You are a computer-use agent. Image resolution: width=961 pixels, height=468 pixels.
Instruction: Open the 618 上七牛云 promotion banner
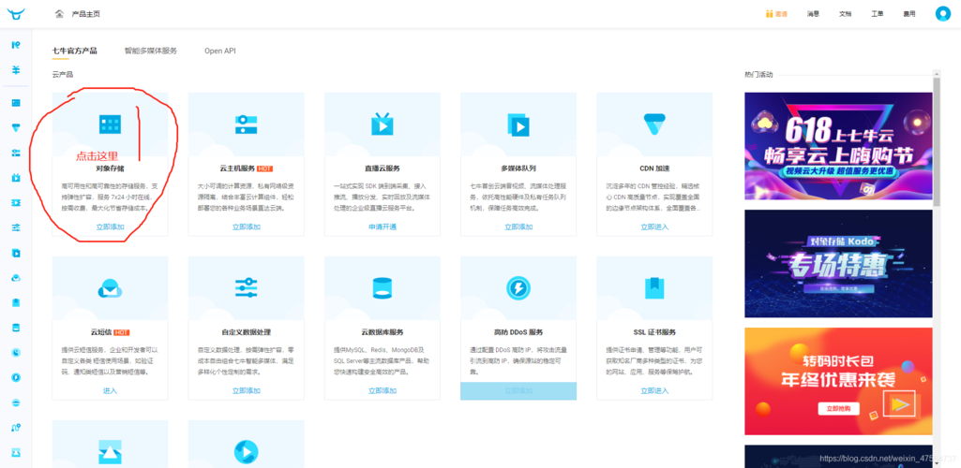click(x=838, y=146)
